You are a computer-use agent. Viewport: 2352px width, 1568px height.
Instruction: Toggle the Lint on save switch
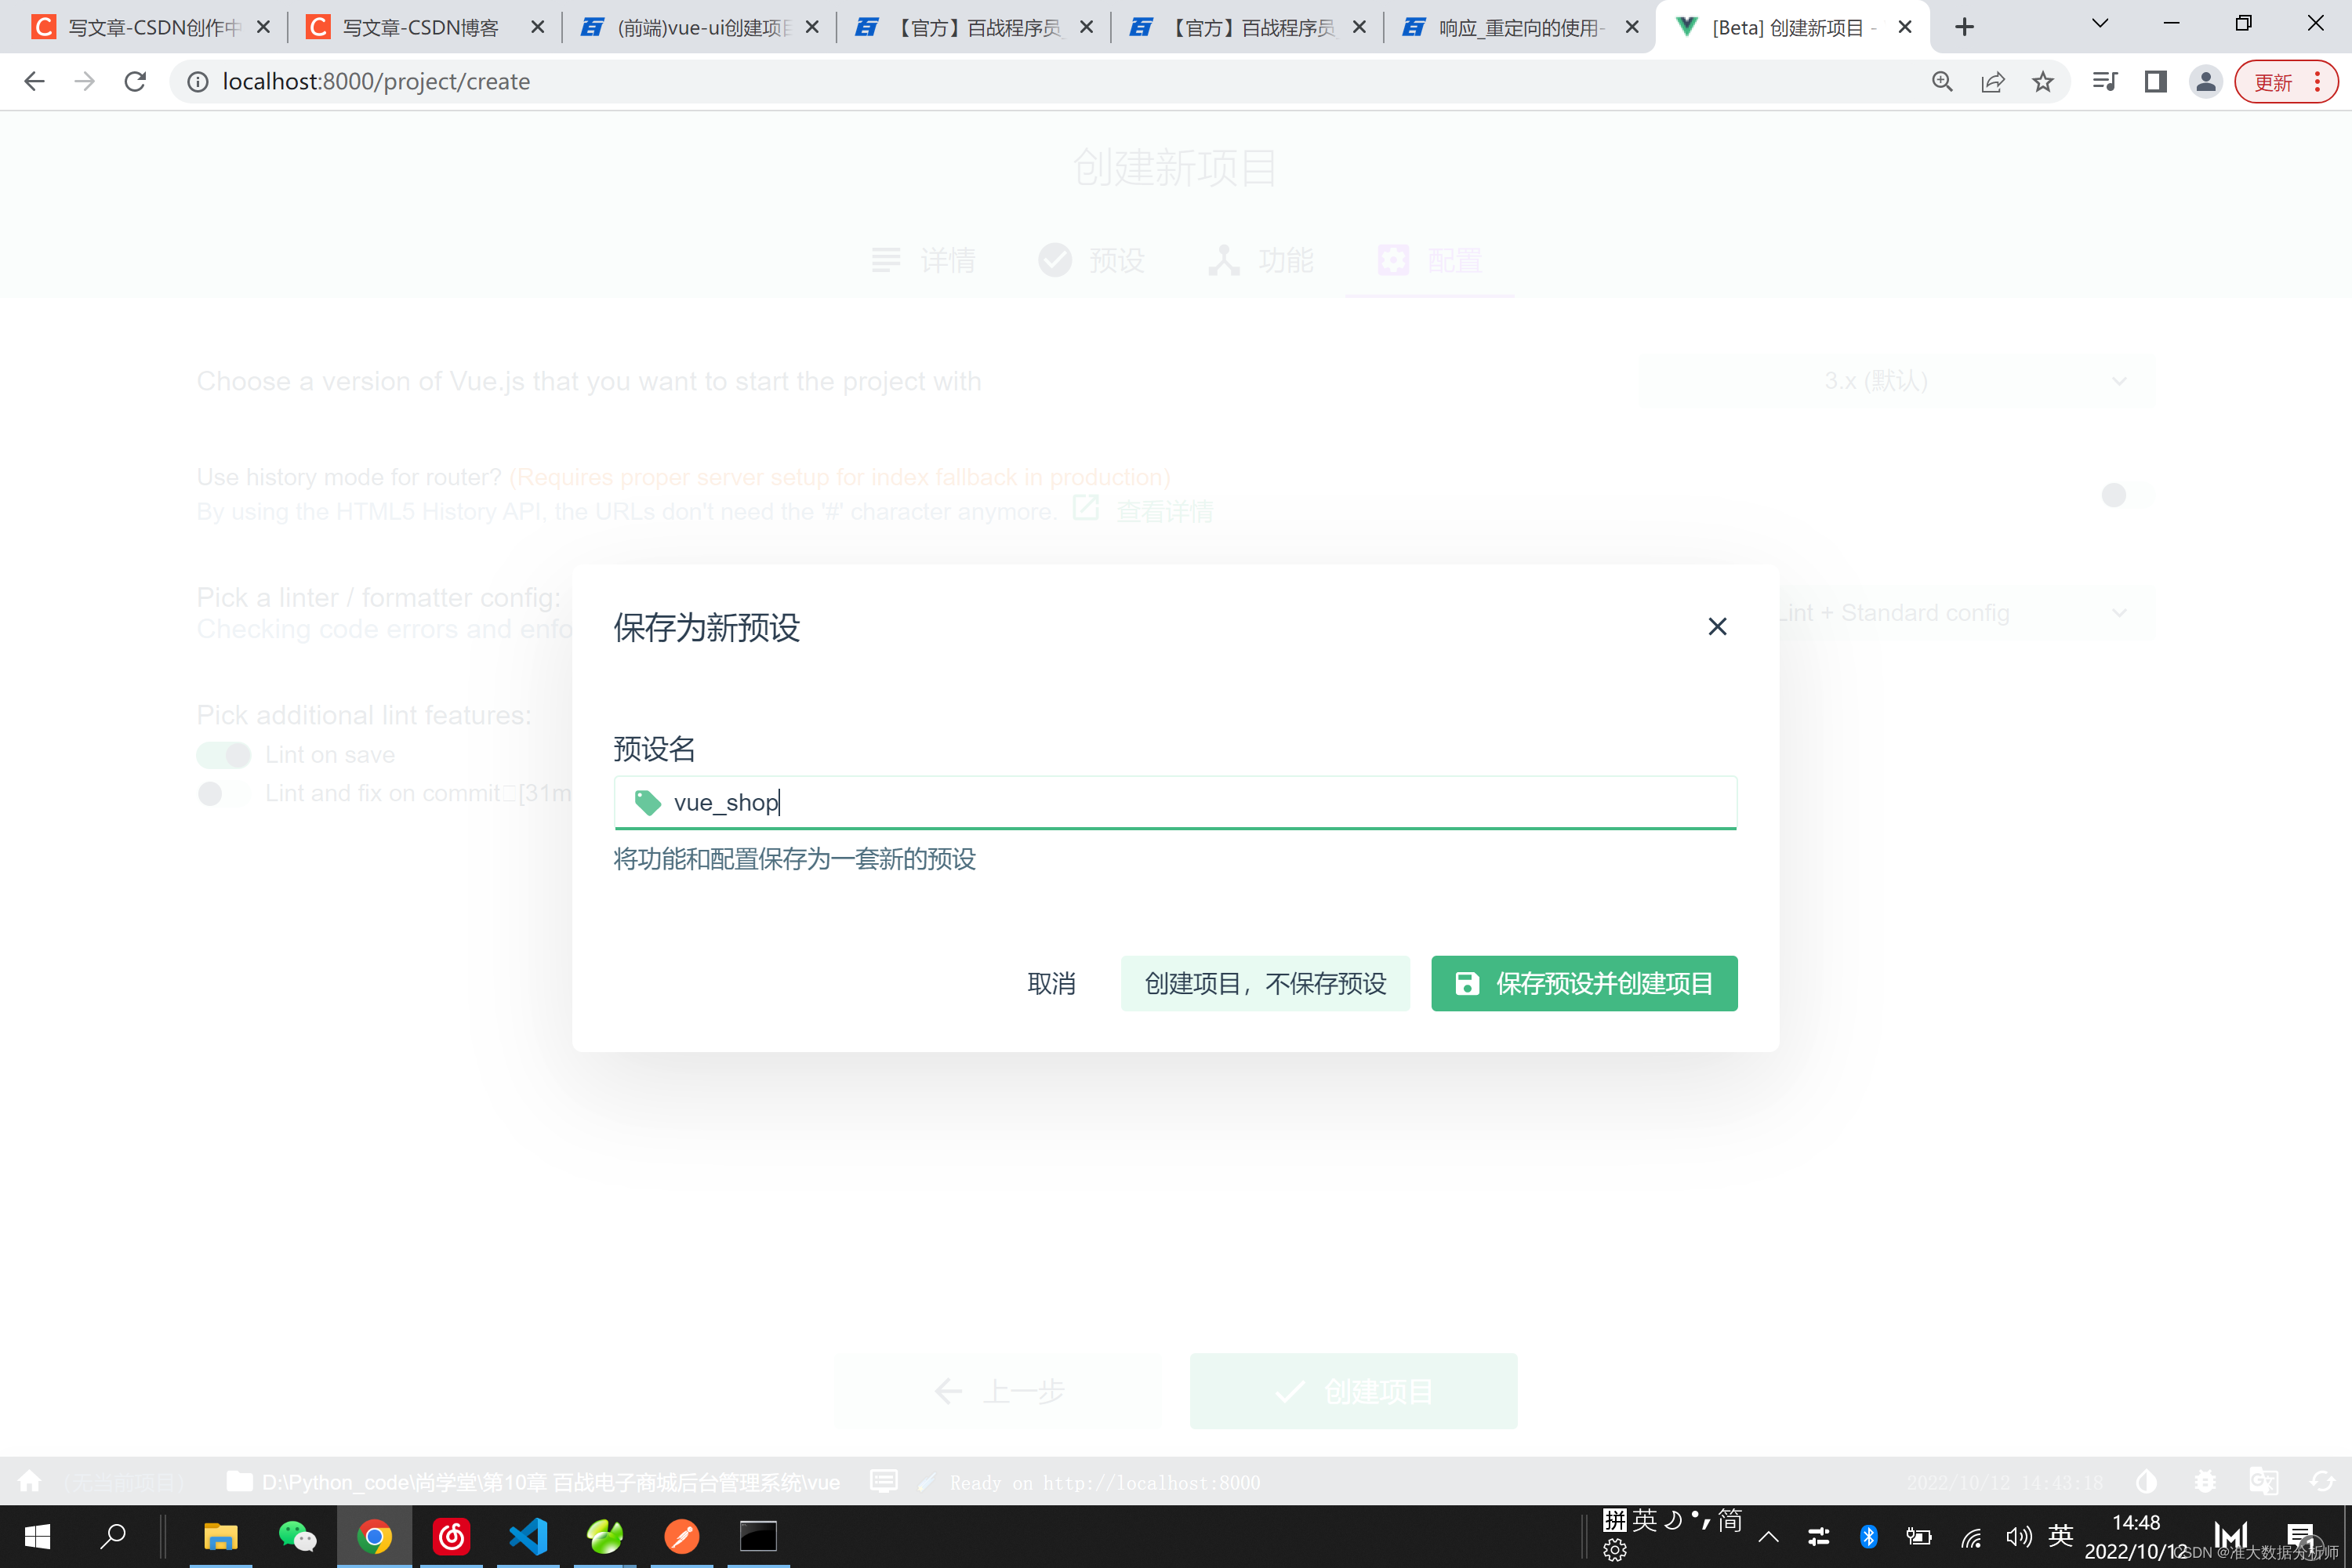coord(223,755)
